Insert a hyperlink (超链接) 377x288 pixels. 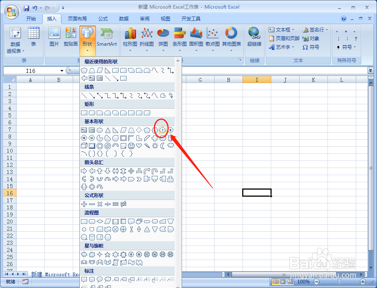[x=254, y=37]
